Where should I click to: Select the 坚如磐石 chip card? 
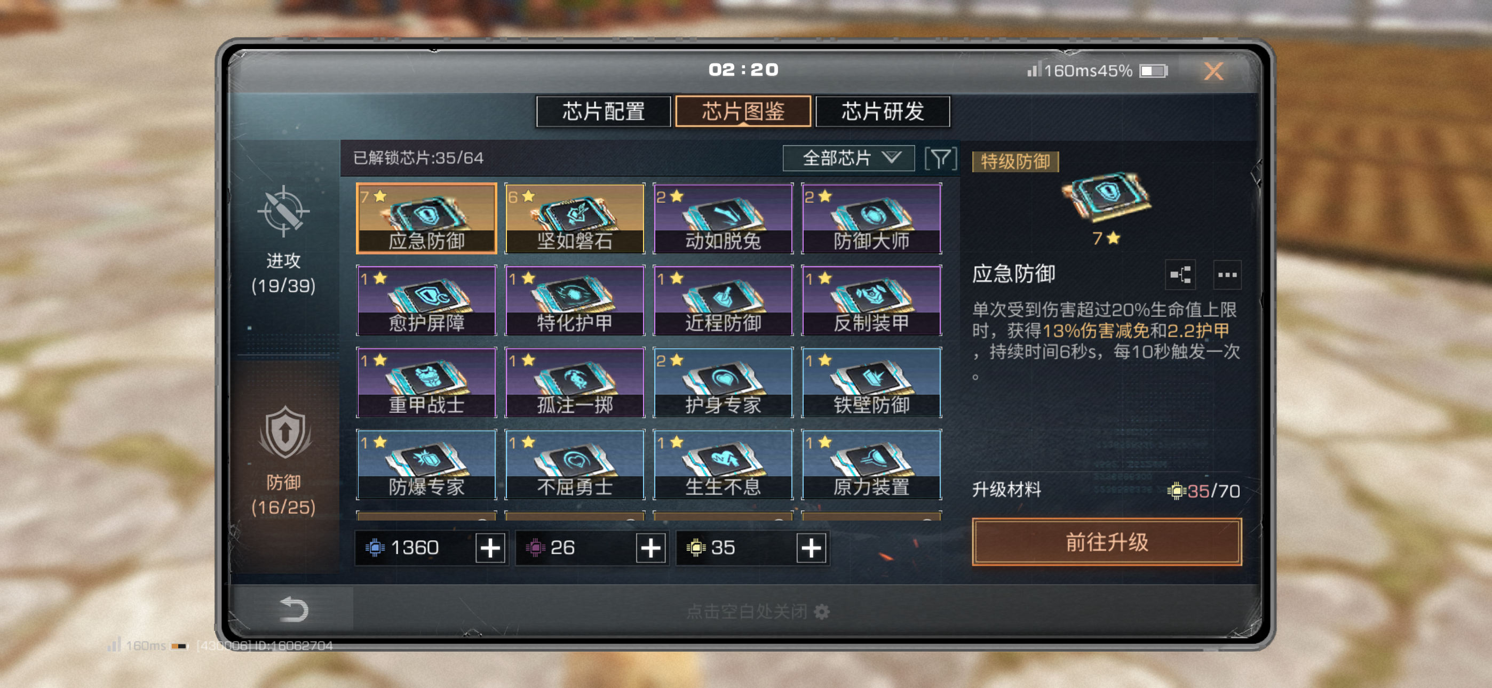click(x=575, y=218)
